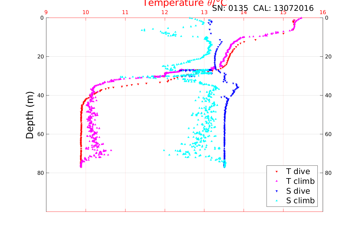Click the 'T climb' legend label

[301, 181]
